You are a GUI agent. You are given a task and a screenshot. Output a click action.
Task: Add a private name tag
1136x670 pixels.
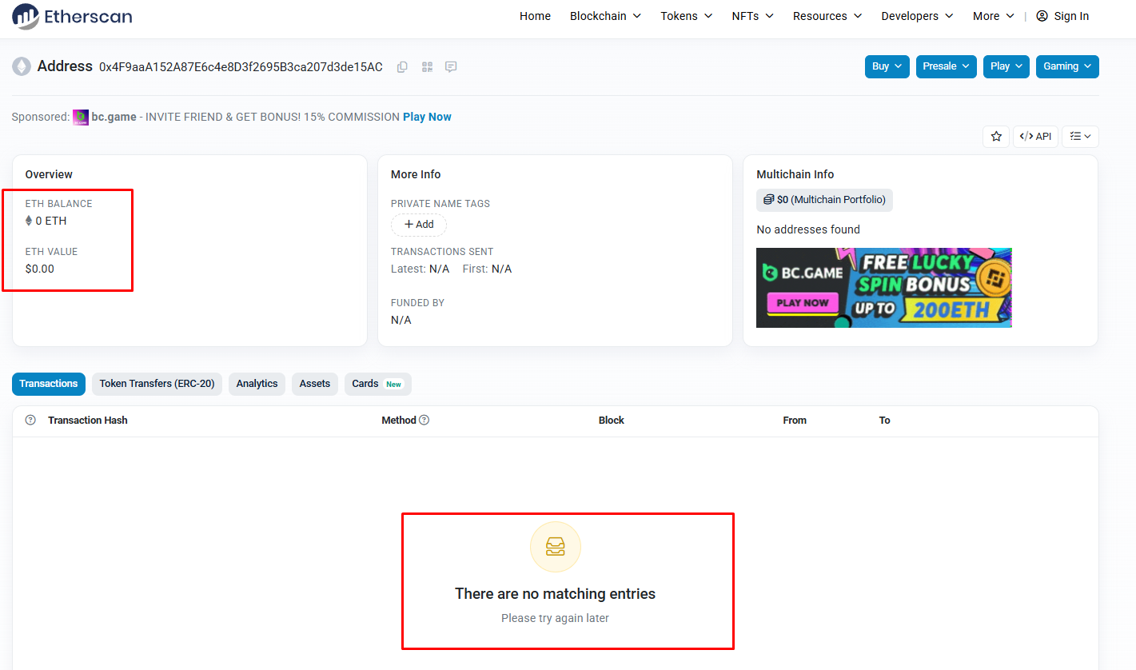(x=419, y=225)
